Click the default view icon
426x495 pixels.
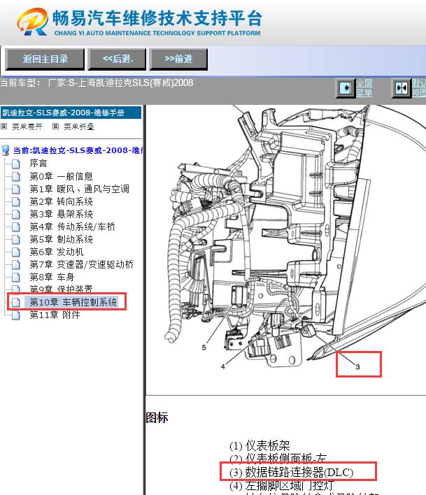(x=402, y=88)
